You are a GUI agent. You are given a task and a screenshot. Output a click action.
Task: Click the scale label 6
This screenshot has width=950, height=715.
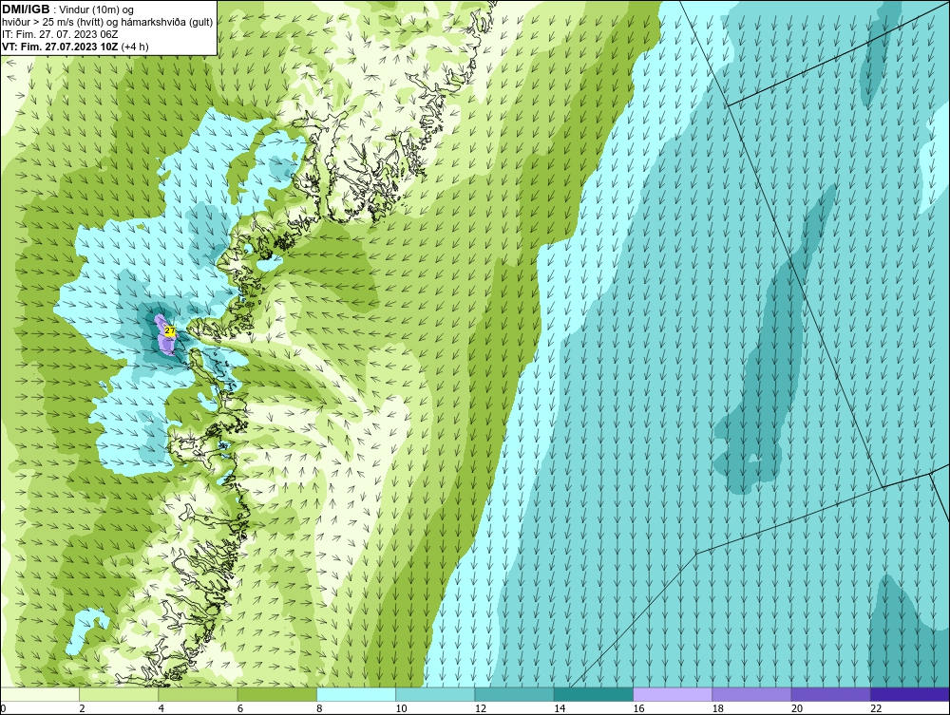click(240, 708)
